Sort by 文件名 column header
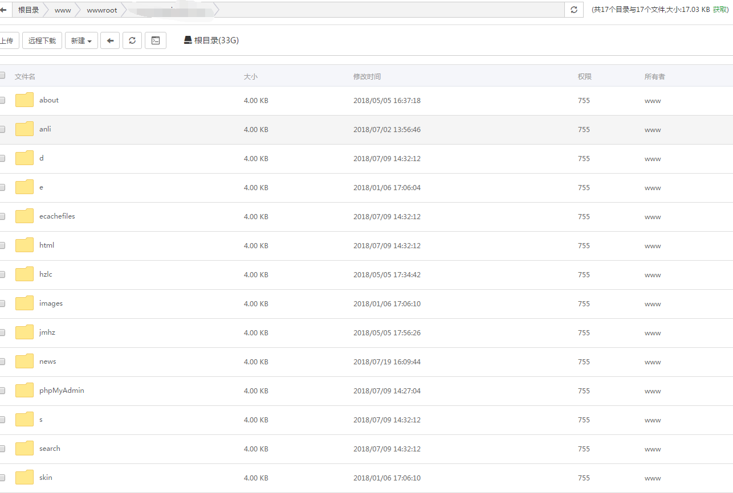The image size is (733, 493). 25,76
